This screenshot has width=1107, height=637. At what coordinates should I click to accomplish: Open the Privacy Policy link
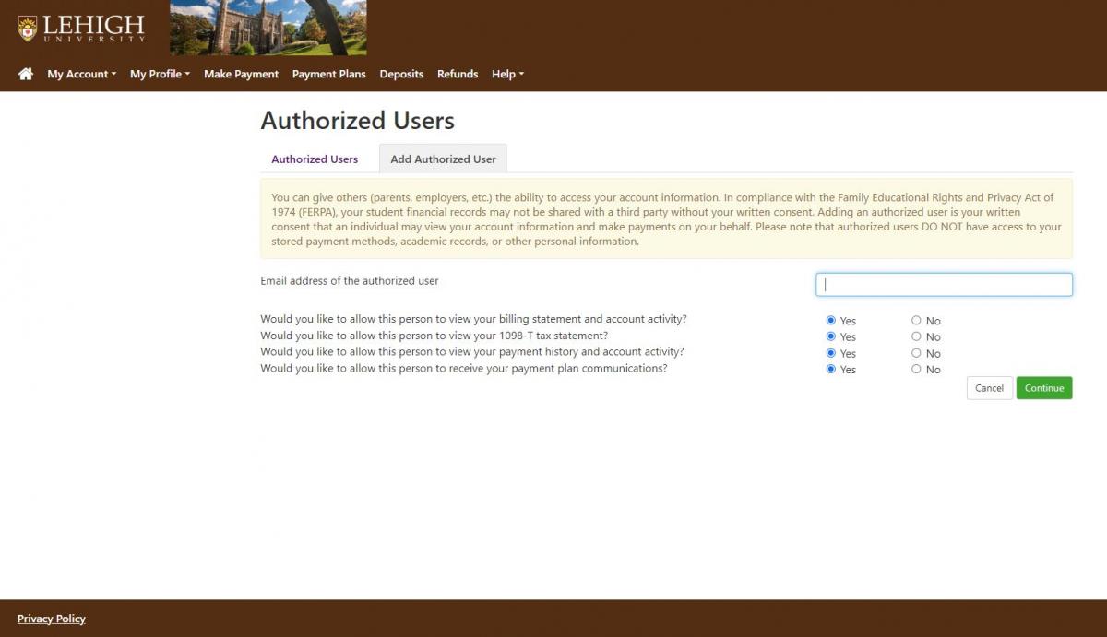coord(52,619)
